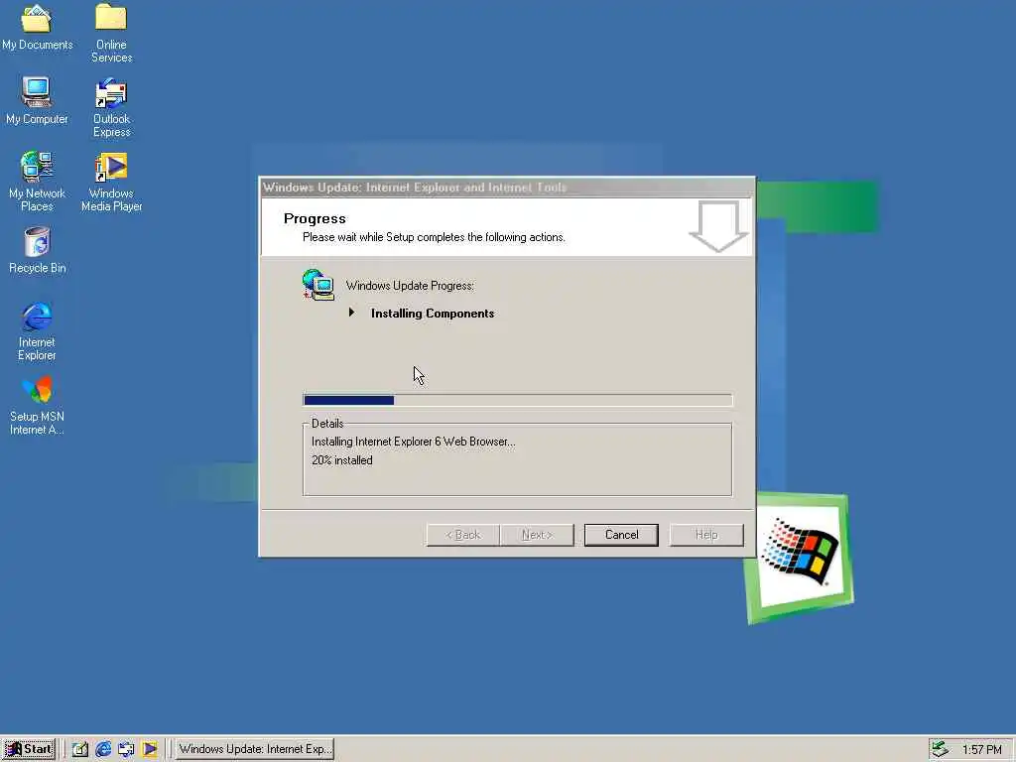1016x762 pixels.
Task: Click the Show Desktop quick launch icon
Action: (80, 749)
